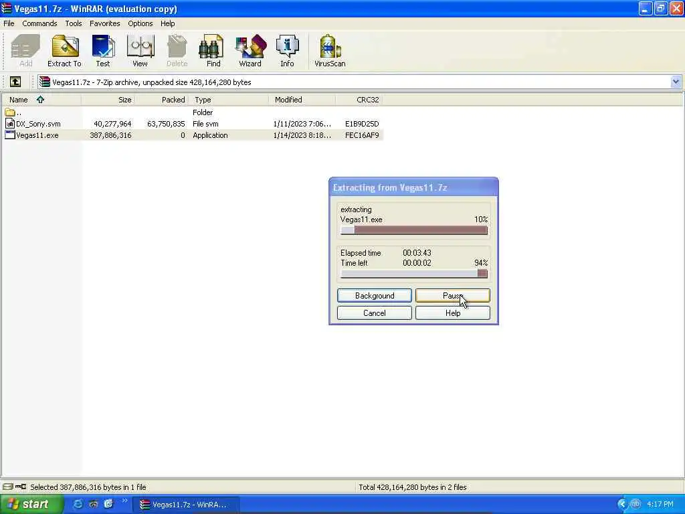Click the Extract To toolbar icon
Screen dimensions: 685x514
coord(64,51)
